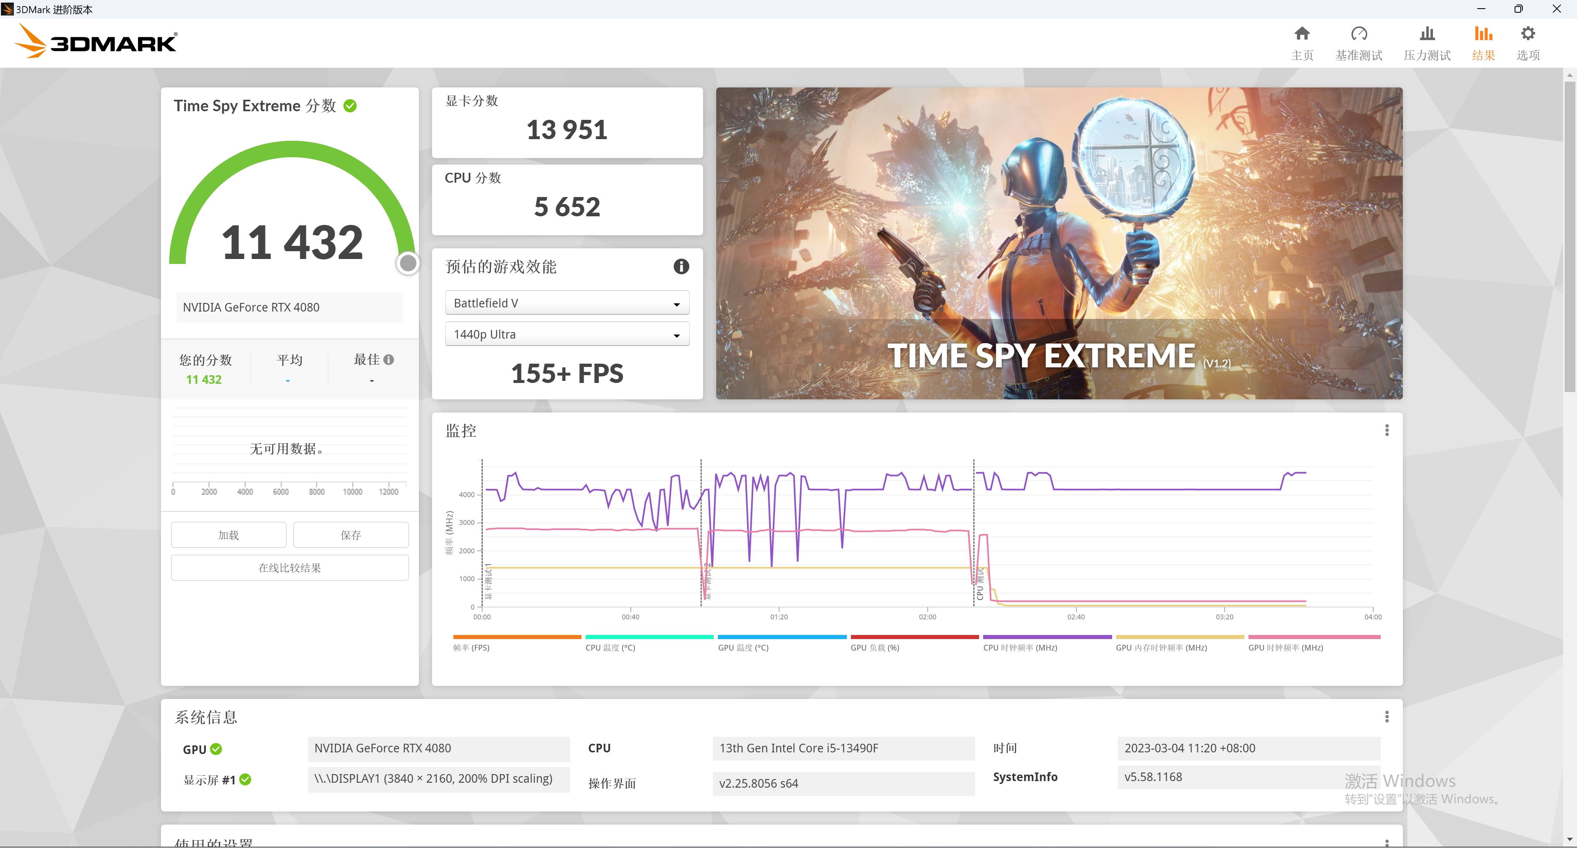
Task: Open the 系统信息 three-dot menu
Action: [1386, 717]
